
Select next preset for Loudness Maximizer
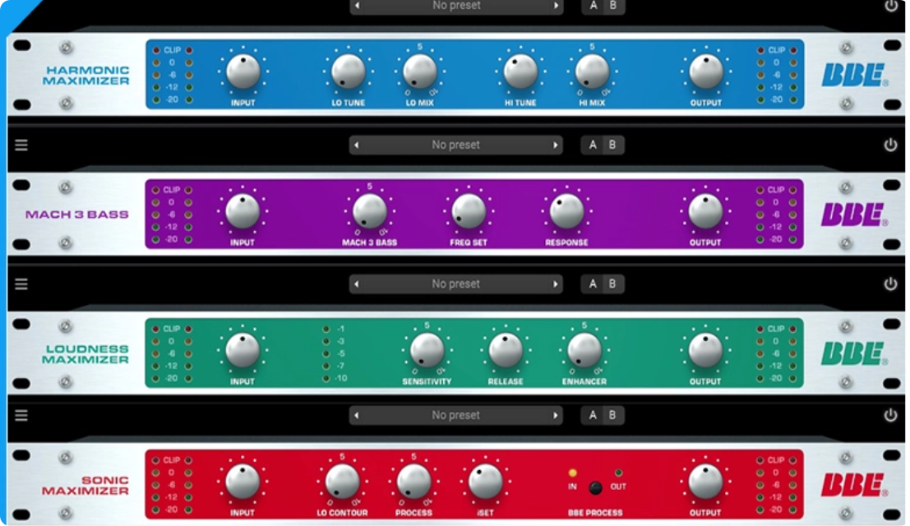click(x=556, y=284)
